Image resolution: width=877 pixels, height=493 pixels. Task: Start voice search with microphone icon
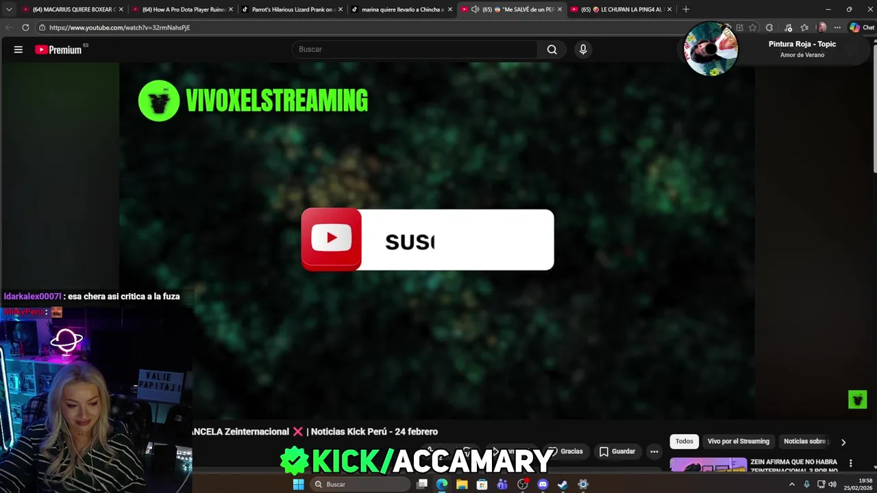coord(583,49)
